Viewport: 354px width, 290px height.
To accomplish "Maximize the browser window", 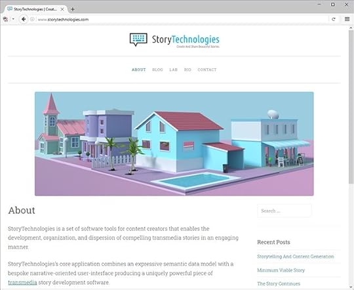I will [x=333, y=5].
